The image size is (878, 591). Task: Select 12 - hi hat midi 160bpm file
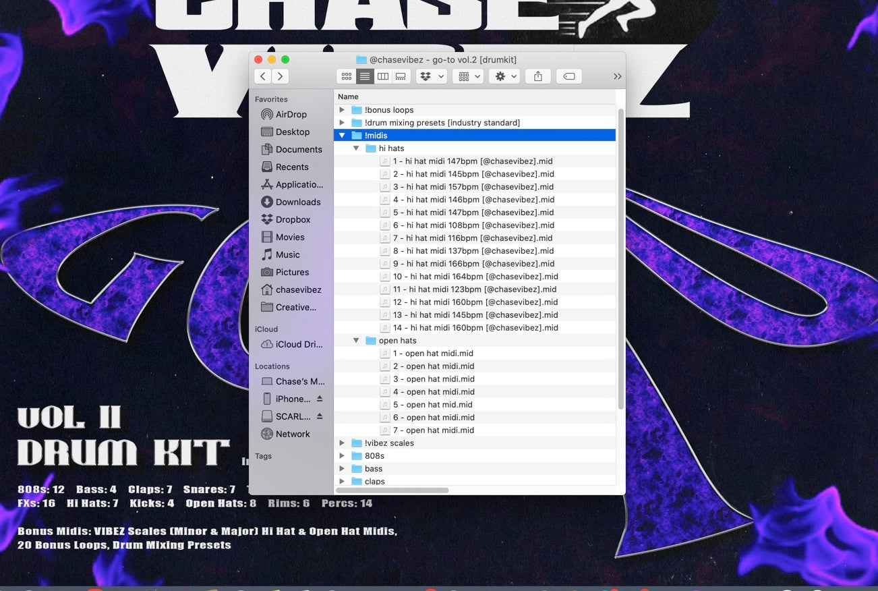[475, 302]
